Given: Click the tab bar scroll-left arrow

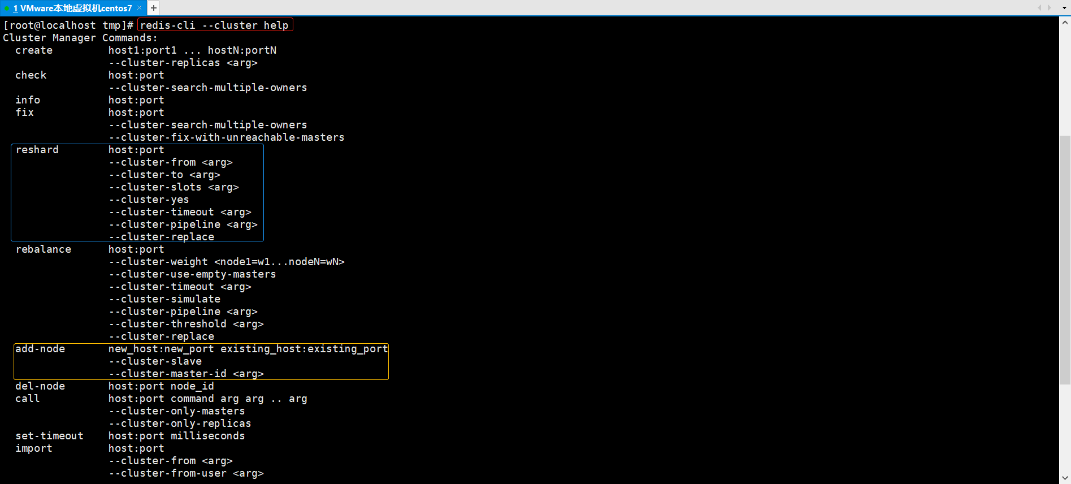Looking at the screenshot, I should pos(1039,8).
